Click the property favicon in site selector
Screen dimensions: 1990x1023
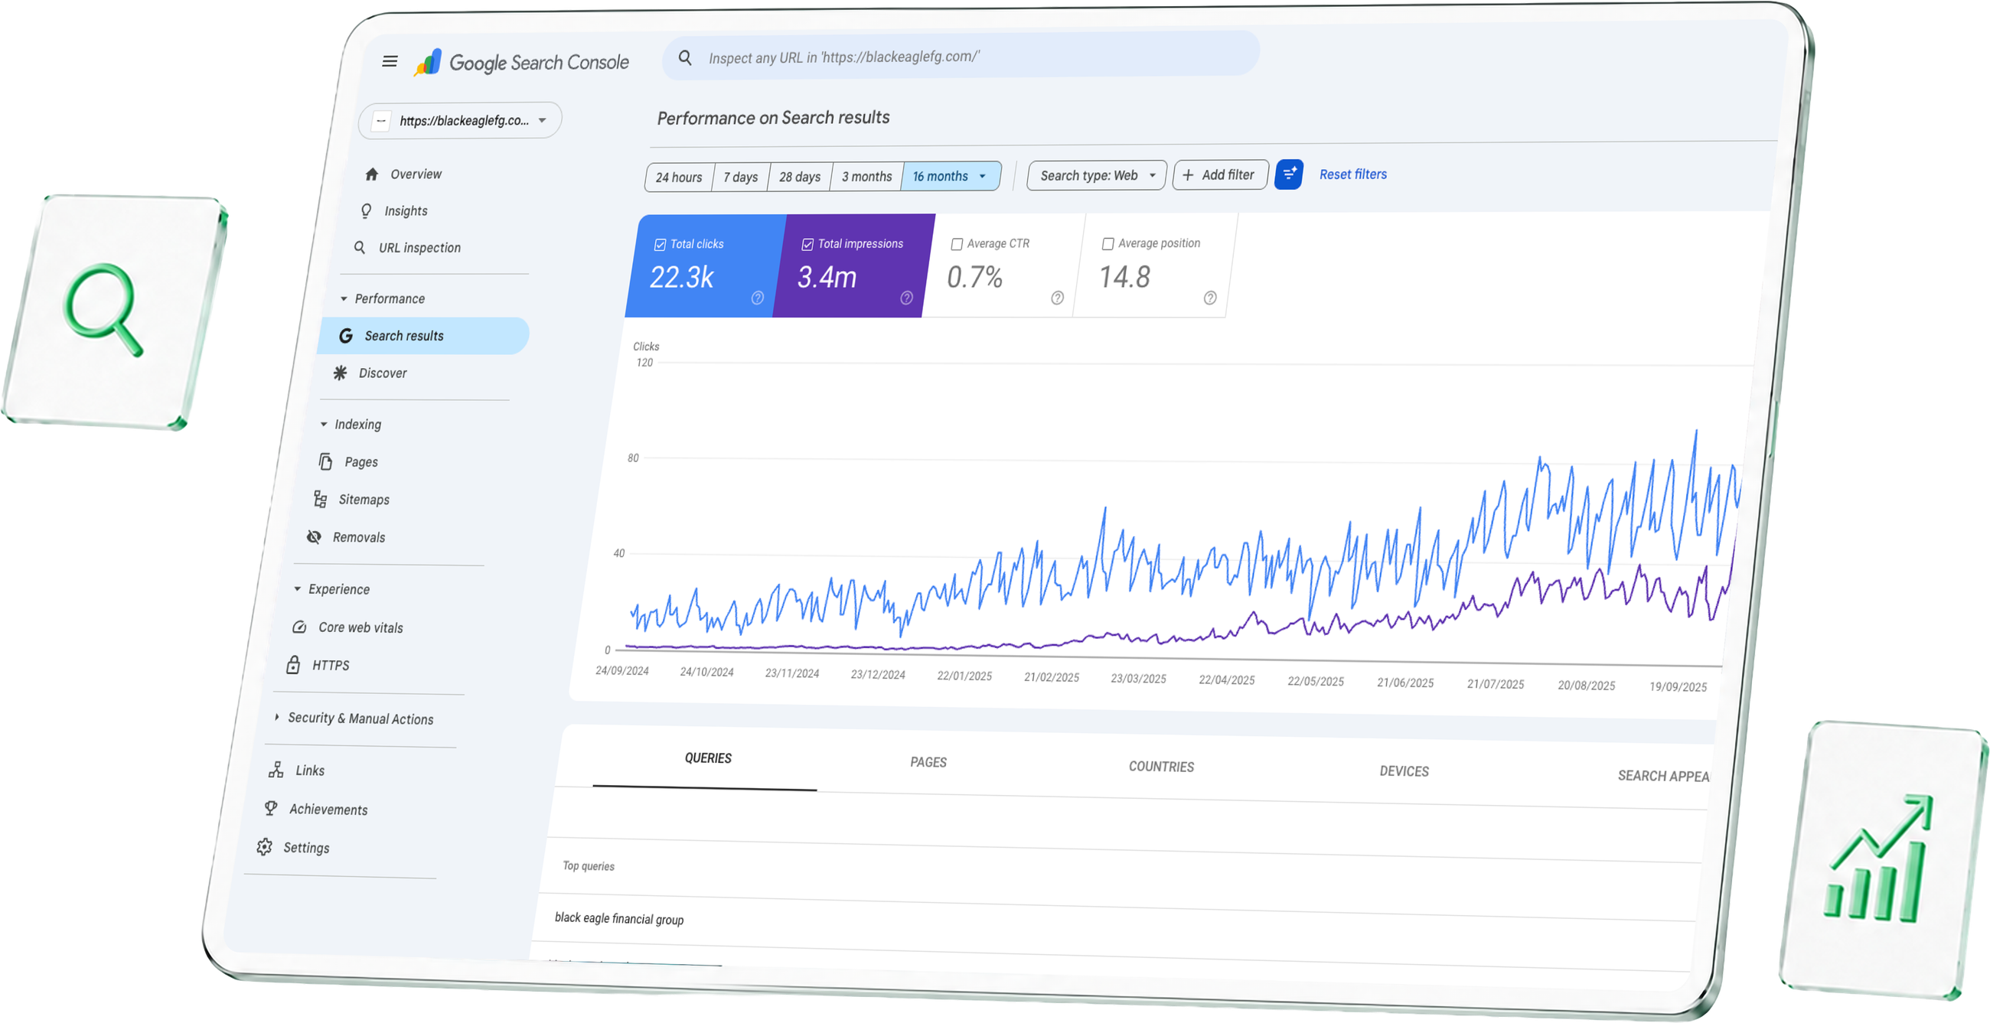pyautogui.click(x=381, y=121)
